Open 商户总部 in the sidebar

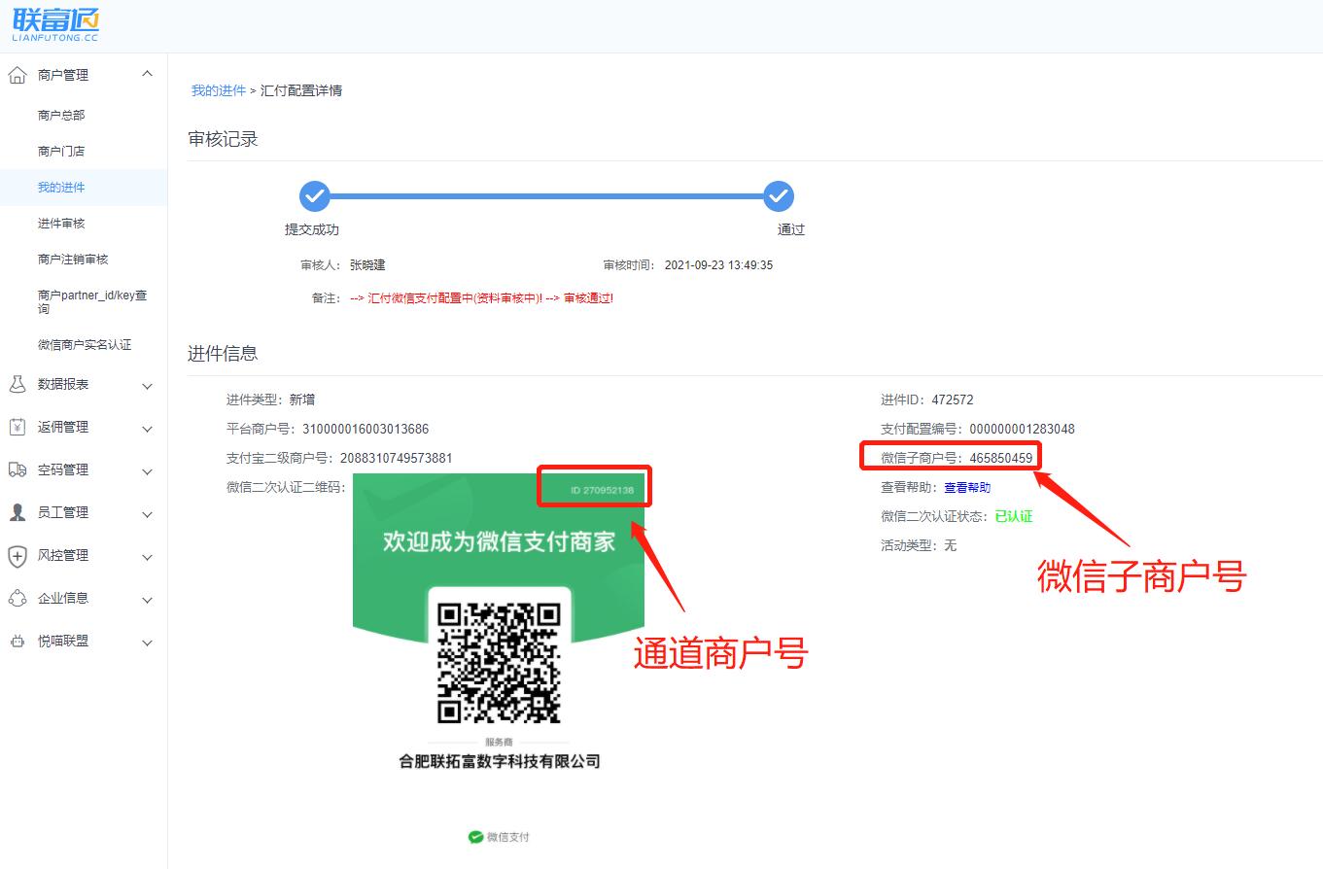(61, 115)
